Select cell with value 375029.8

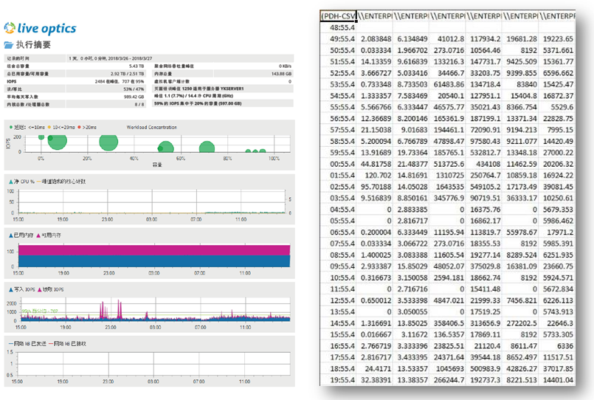click(484, 266)
